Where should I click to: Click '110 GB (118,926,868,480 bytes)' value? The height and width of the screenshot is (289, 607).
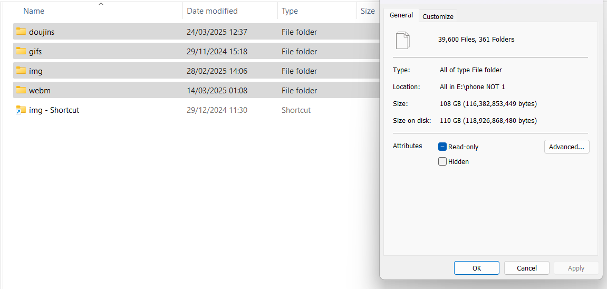(x=488, y=121)
